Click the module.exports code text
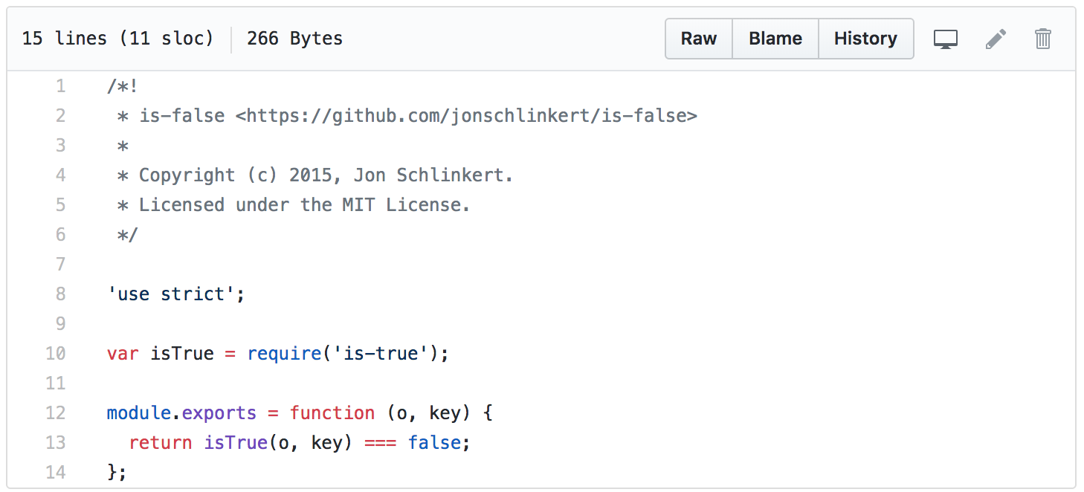 (181, 413)
